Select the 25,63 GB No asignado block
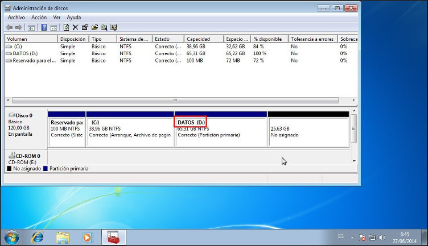The height and width of the screenshot is (246, 428). click(x=308, y=129)
